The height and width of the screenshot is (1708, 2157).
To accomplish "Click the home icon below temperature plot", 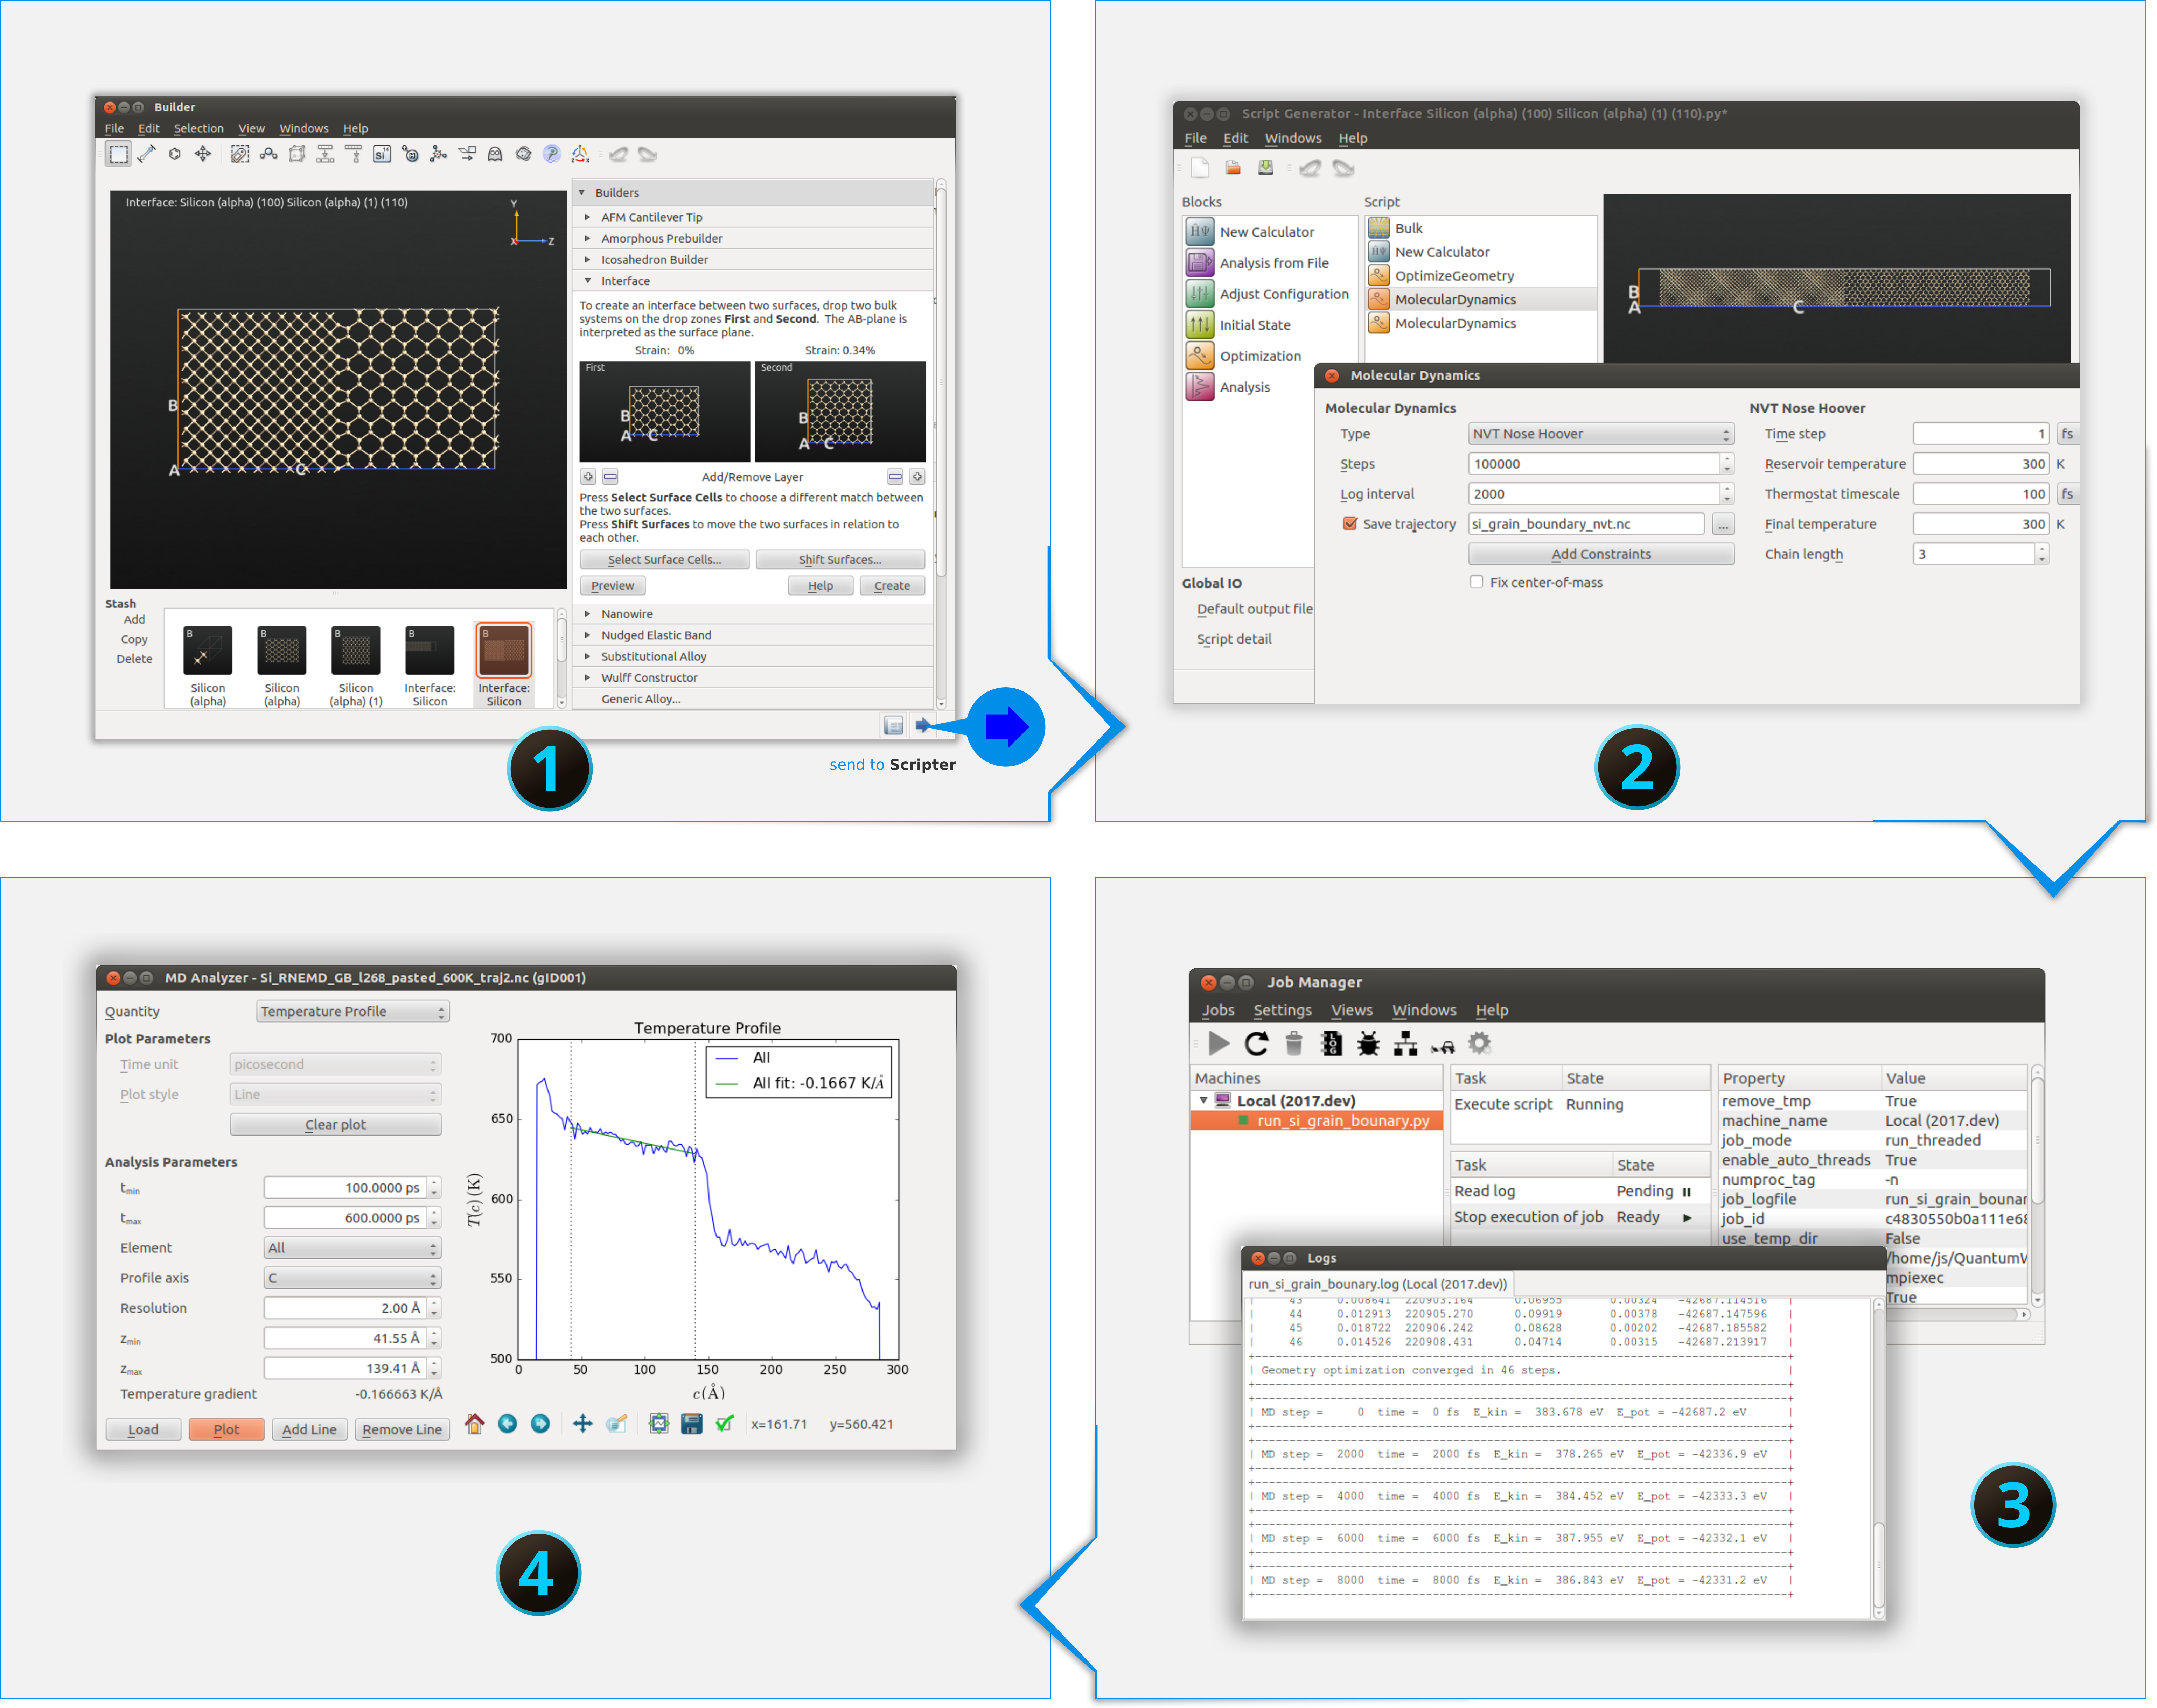I will point(474,1424).
